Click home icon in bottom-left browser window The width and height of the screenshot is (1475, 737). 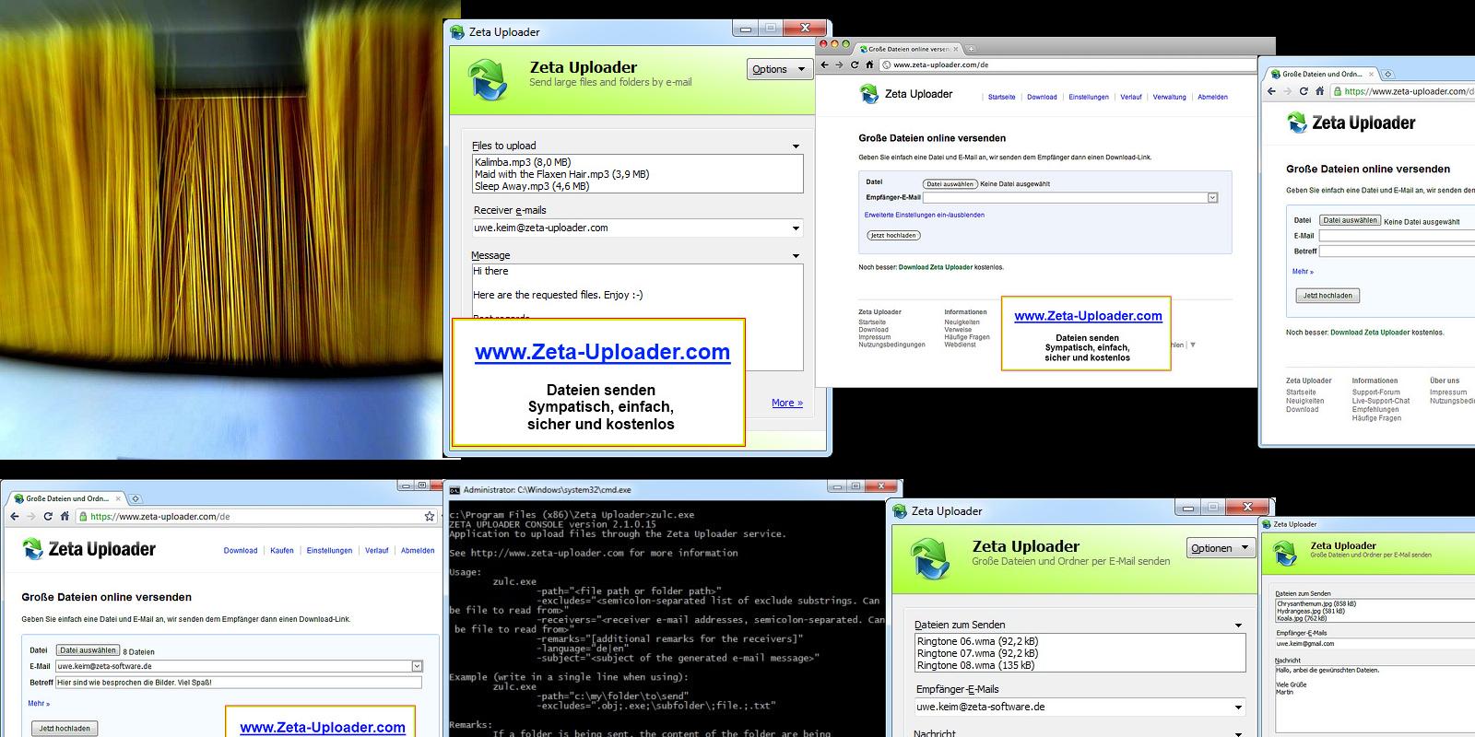[64, 517]
